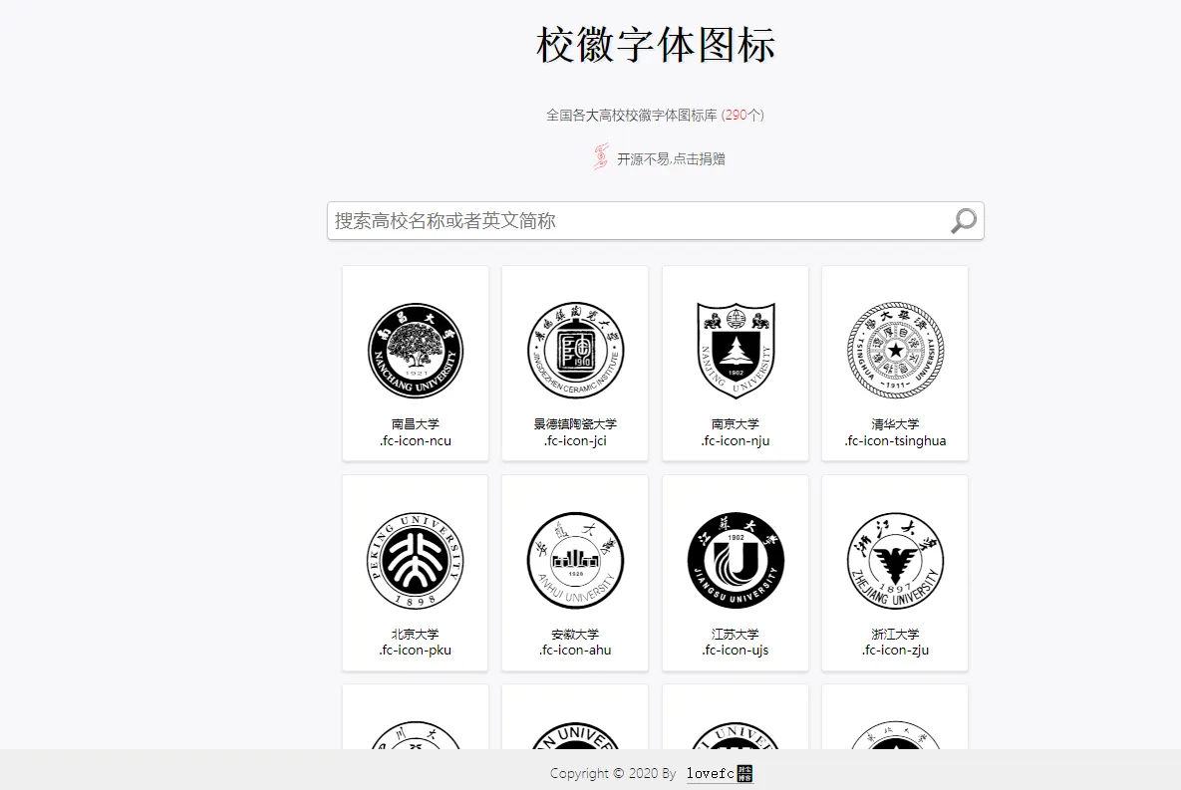This screenshot has height=790, width=1181.
Task: Click the .fc-icon-tsinghua class text
Action: [x=896, y=440]
